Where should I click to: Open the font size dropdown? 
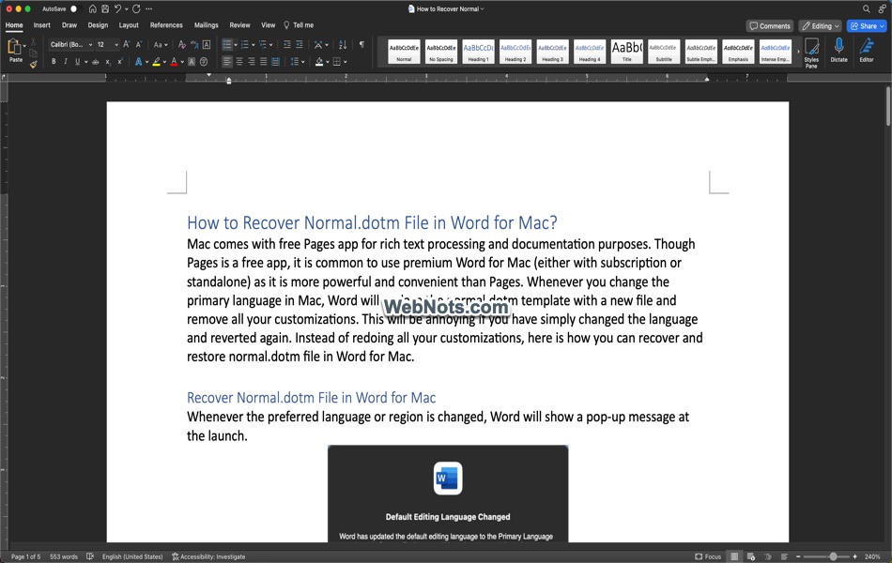click(x=116, y=44)
